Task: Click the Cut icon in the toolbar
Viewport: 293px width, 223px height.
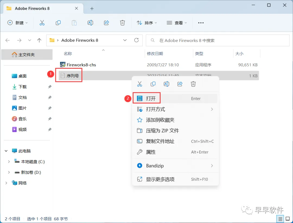Action: [x=42, y=23]
